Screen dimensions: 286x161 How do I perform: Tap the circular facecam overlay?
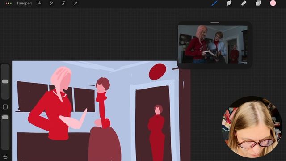coord(252,127)
